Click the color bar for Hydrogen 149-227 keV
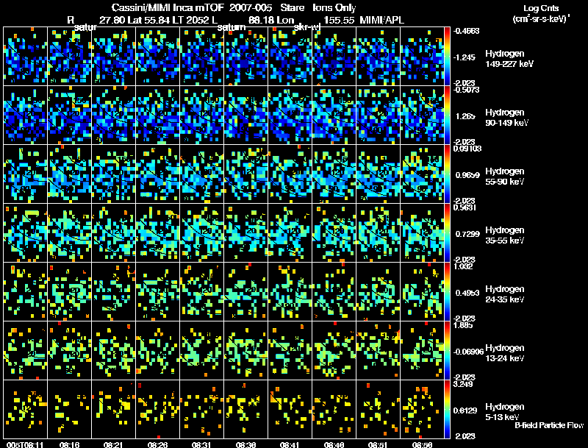Viewport: 588px width, 448px height. point(448,56)
